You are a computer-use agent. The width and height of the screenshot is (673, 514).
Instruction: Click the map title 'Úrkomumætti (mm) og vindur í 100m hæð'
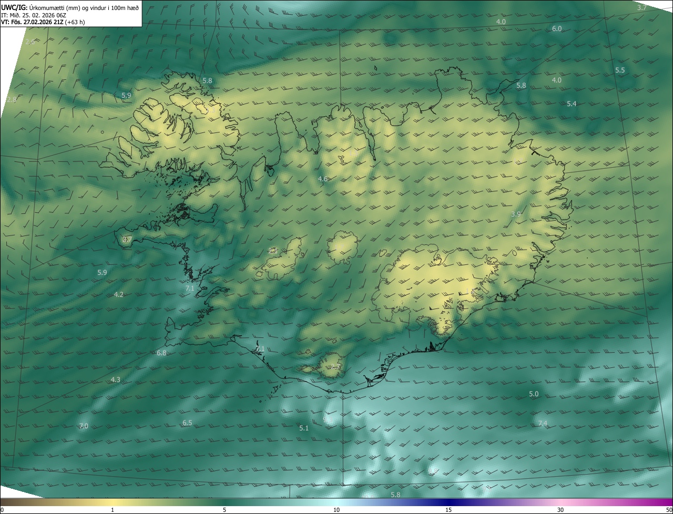click(84, 7)
